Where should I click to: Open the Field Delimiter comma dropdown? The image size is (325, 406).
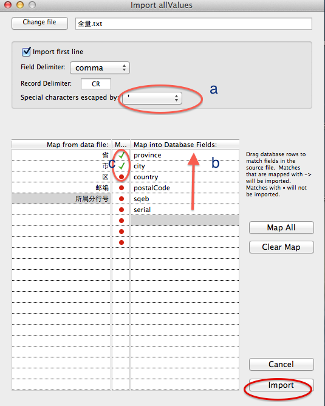pyautogui.click(x=100, y=68)
